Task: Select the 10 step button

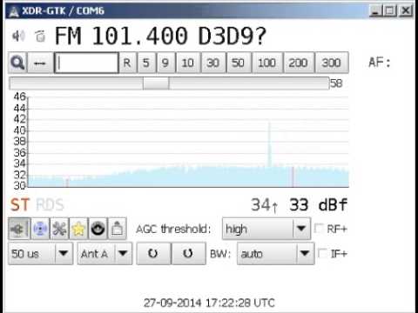Action: coord(188,63)
